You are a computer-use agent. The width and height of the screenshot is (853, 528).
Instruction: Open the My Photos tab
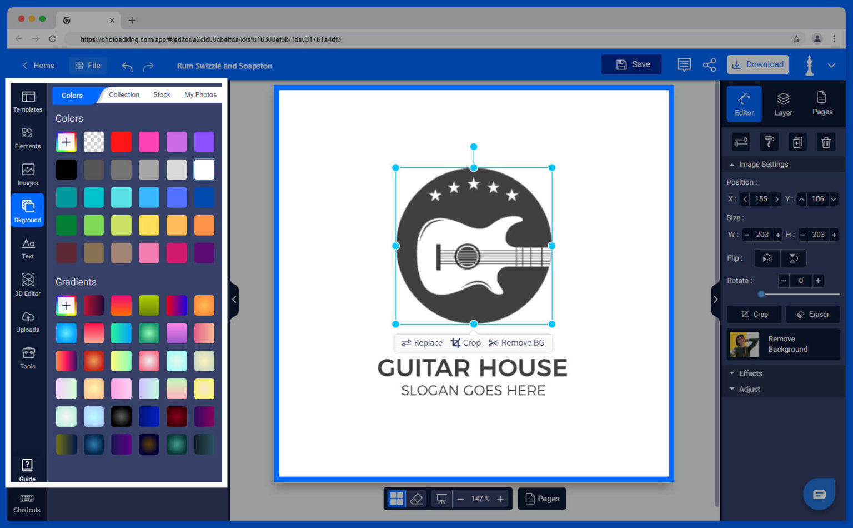200,94
